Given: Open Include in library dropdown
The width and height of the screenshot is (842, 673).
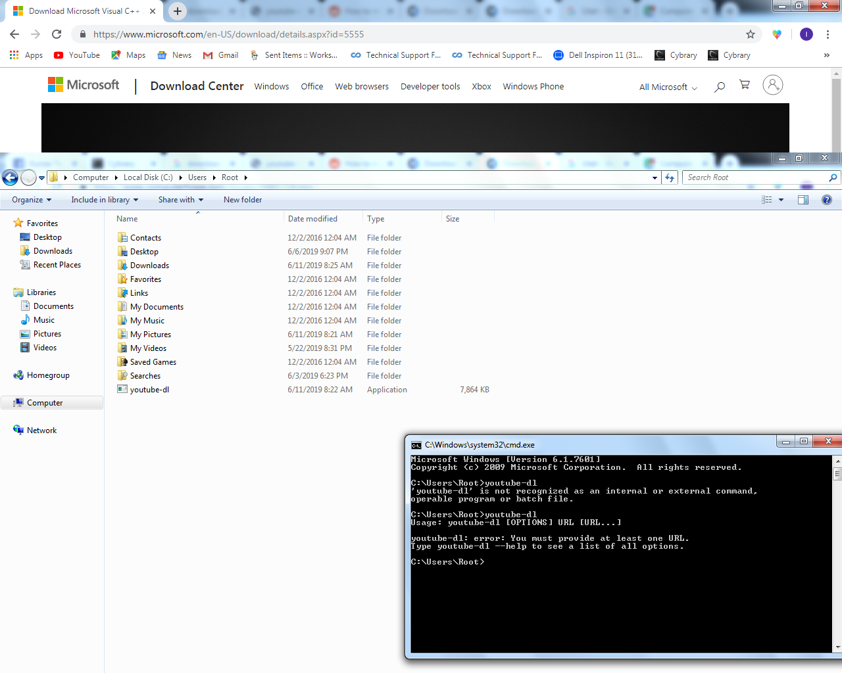Looking at the screenshot, I should click(x=105, y=200).
